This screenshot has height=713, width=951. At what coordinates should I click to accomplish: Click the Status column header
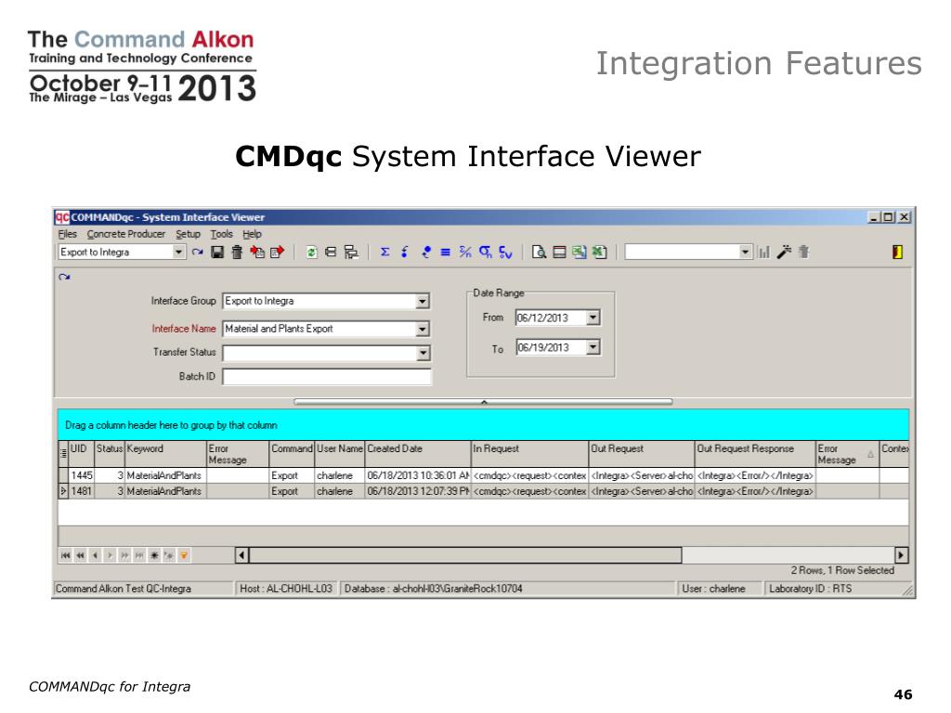coord(110,454)
